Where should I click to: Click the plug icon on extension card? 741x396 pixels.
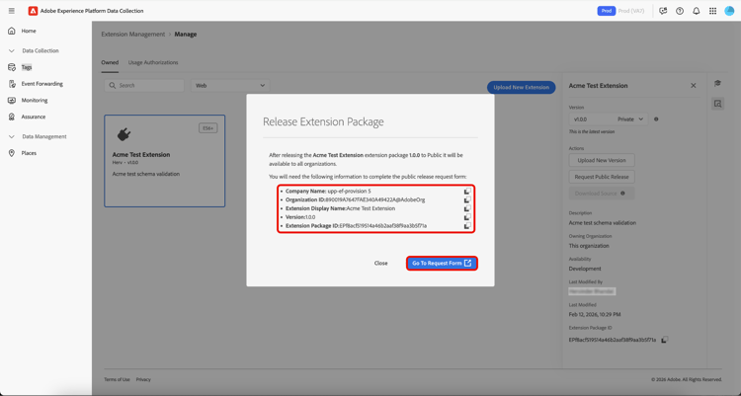tap(123, 134)
